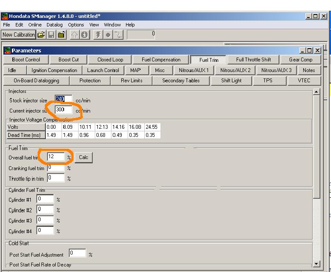Click the New Calibration button

[x=18, y=35]
